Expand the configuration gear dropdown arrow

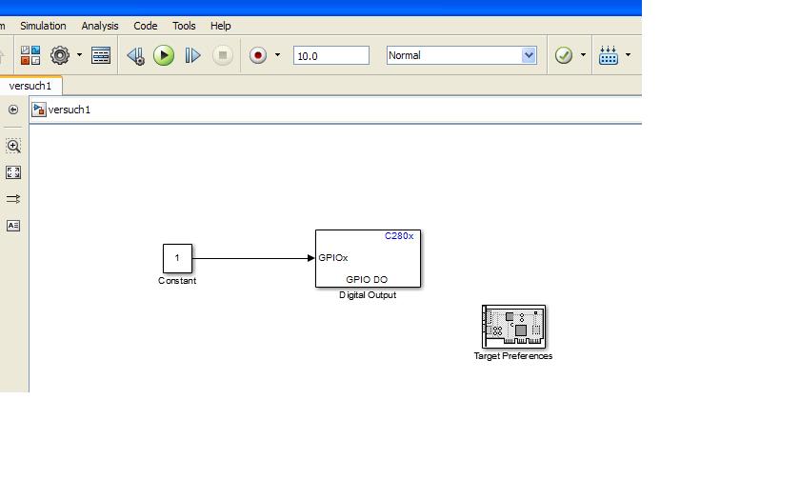79,55
